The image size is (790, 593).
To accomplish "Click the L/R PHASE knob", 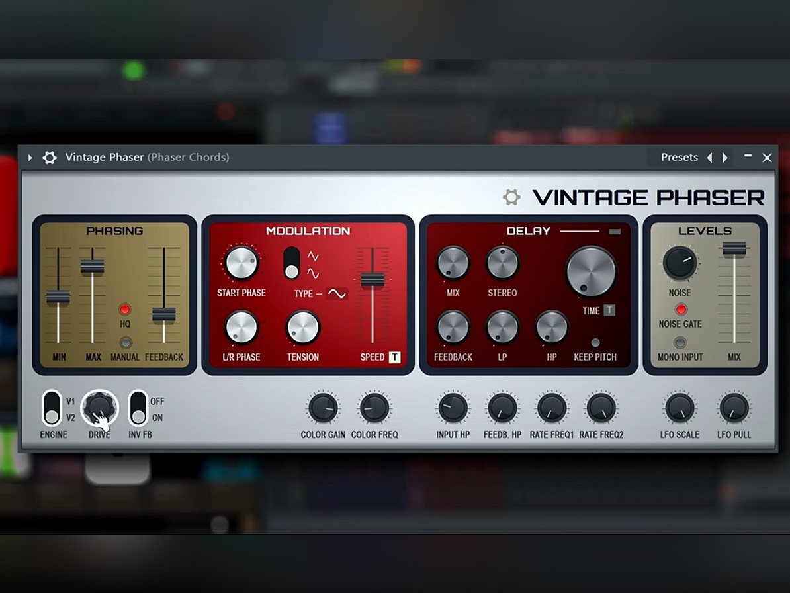I will [241, 327].
